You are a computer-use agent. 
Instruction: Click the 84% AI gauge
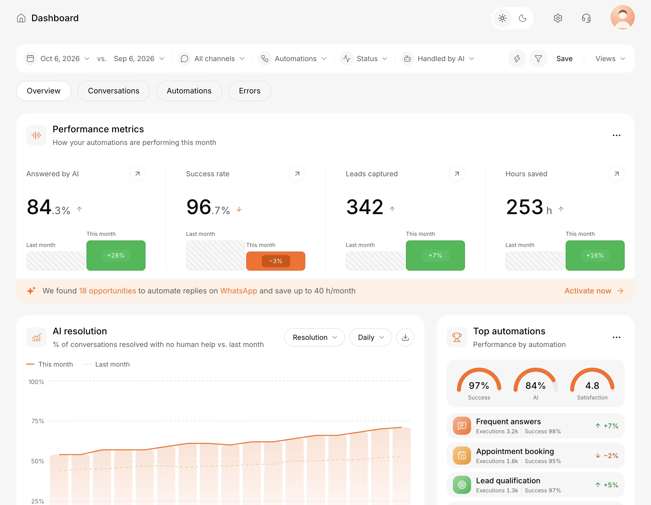[x=535, y=384]
